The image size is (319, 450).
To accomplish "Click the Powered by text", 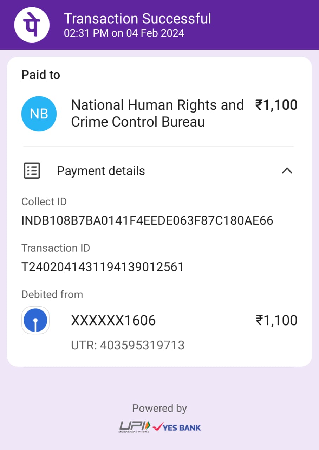I will [x=159, y=408].
